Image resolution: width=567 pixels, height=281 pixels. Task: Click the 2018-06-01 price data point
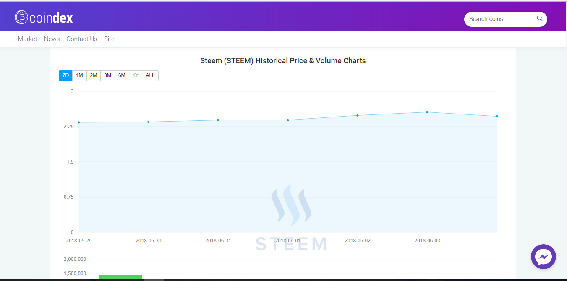[x=288, y=120]
